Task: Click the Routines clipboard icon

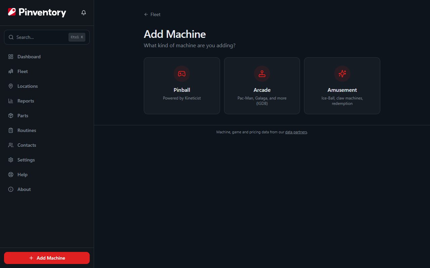Action: 11,130
